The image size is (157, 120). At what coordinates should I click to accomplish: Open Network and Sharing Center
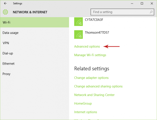(x=94, y=95)
